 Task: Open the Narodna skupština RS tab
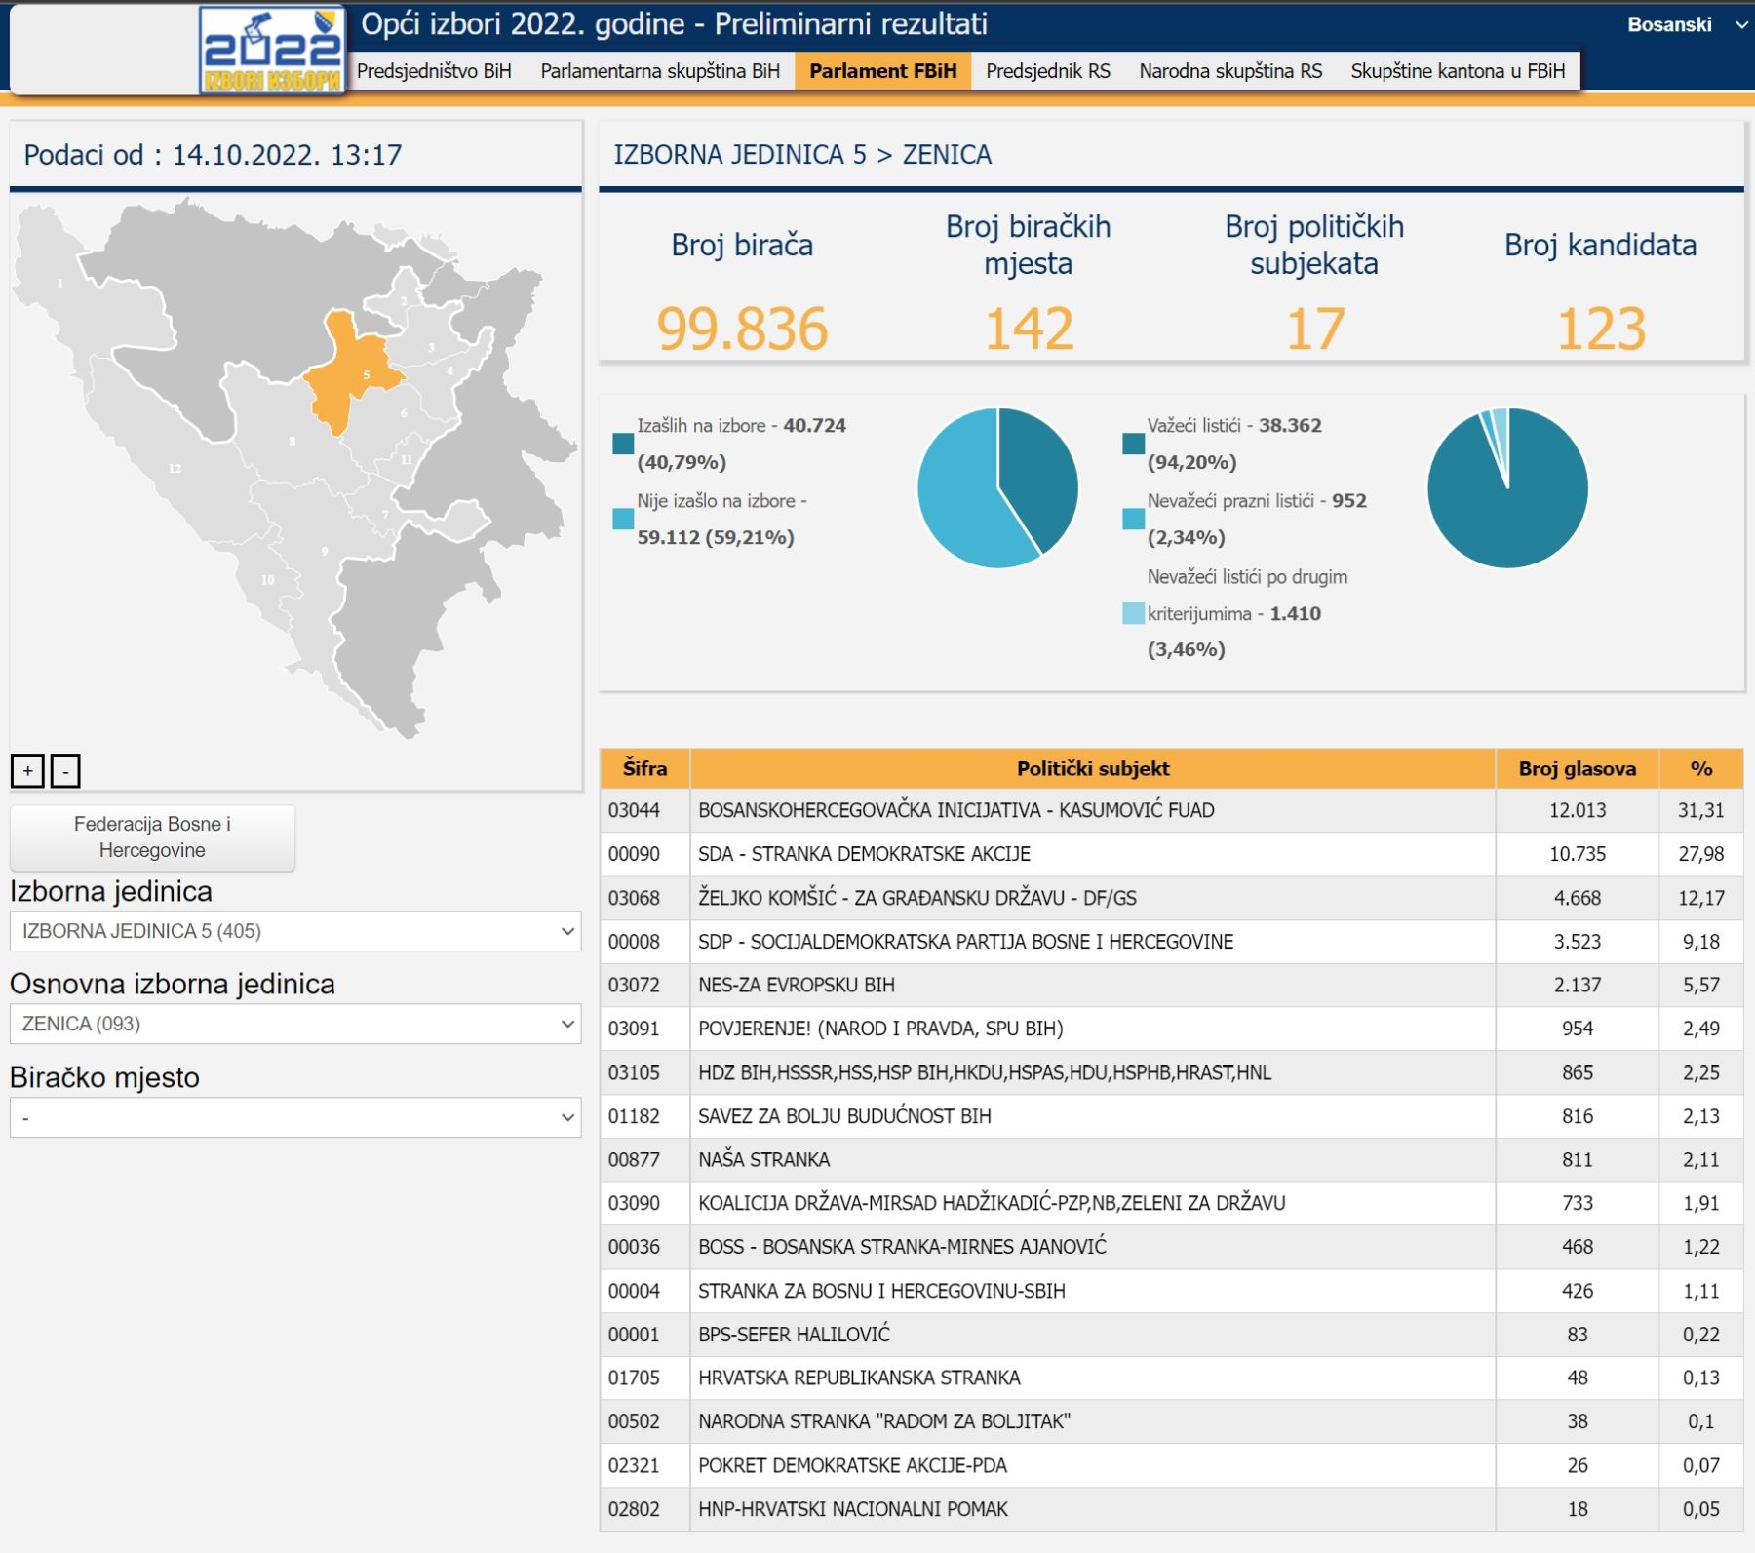1230,71
